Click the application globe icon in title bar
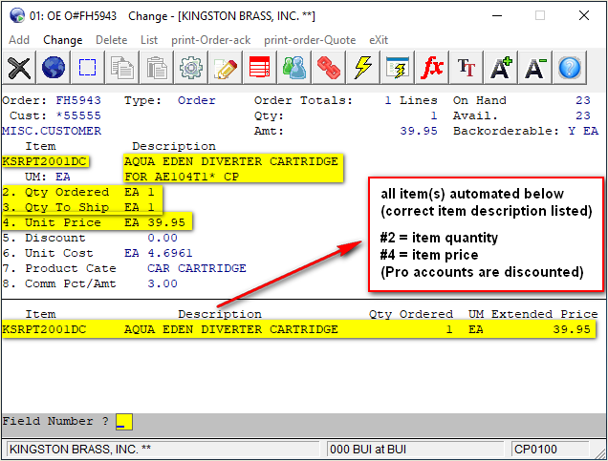608x461 pixels. pyautogui.click(x=17, y=16)
